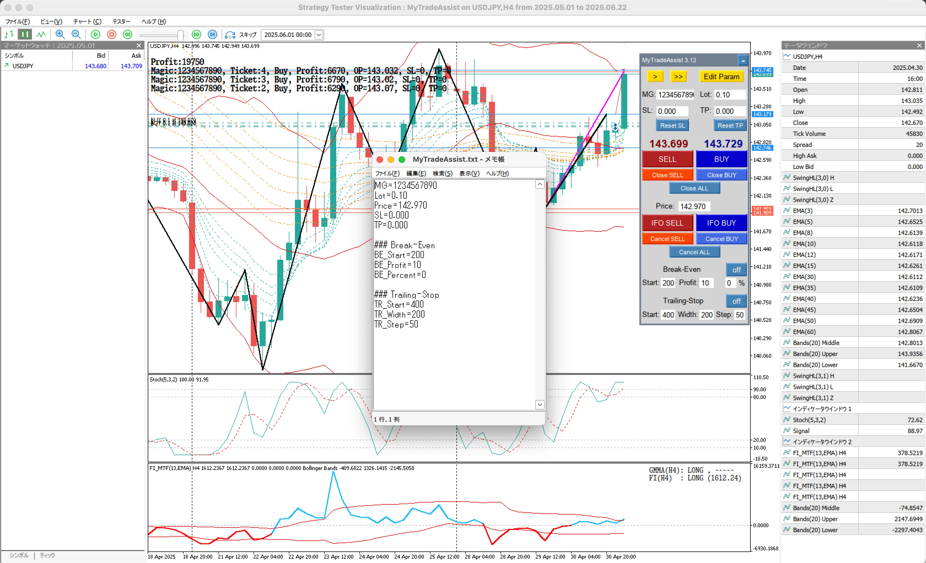Collapse MyTradeAssist panel with minus button
The width and height of the screenshot is (926, 563).
coord(743,61)
